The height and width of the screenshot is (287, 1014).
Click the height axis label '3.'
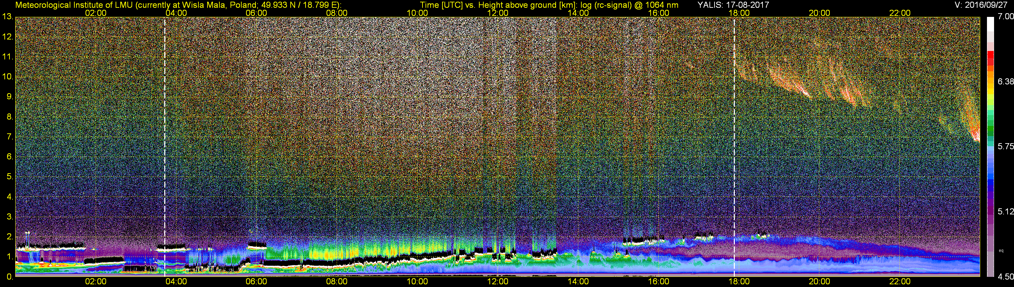pyautogui.click(x=10, y=217)
